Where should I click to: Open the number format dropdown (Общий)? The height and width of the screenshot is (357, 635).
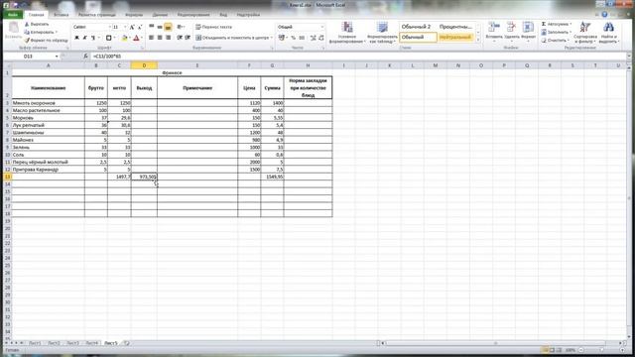(x=322, y=27)
